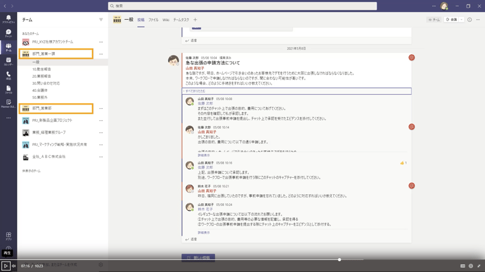Screen dimensions: 485x272
Task: Show more apps via the rail ellipsis
Action: tap(8, 118)
